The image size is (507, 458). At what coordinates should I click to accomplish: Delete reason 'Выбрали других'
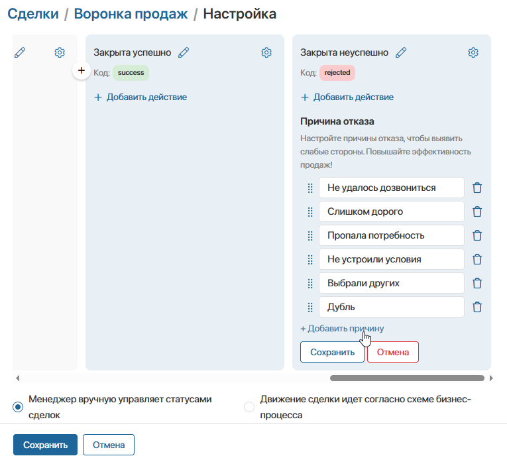click(x=477, y=283)
